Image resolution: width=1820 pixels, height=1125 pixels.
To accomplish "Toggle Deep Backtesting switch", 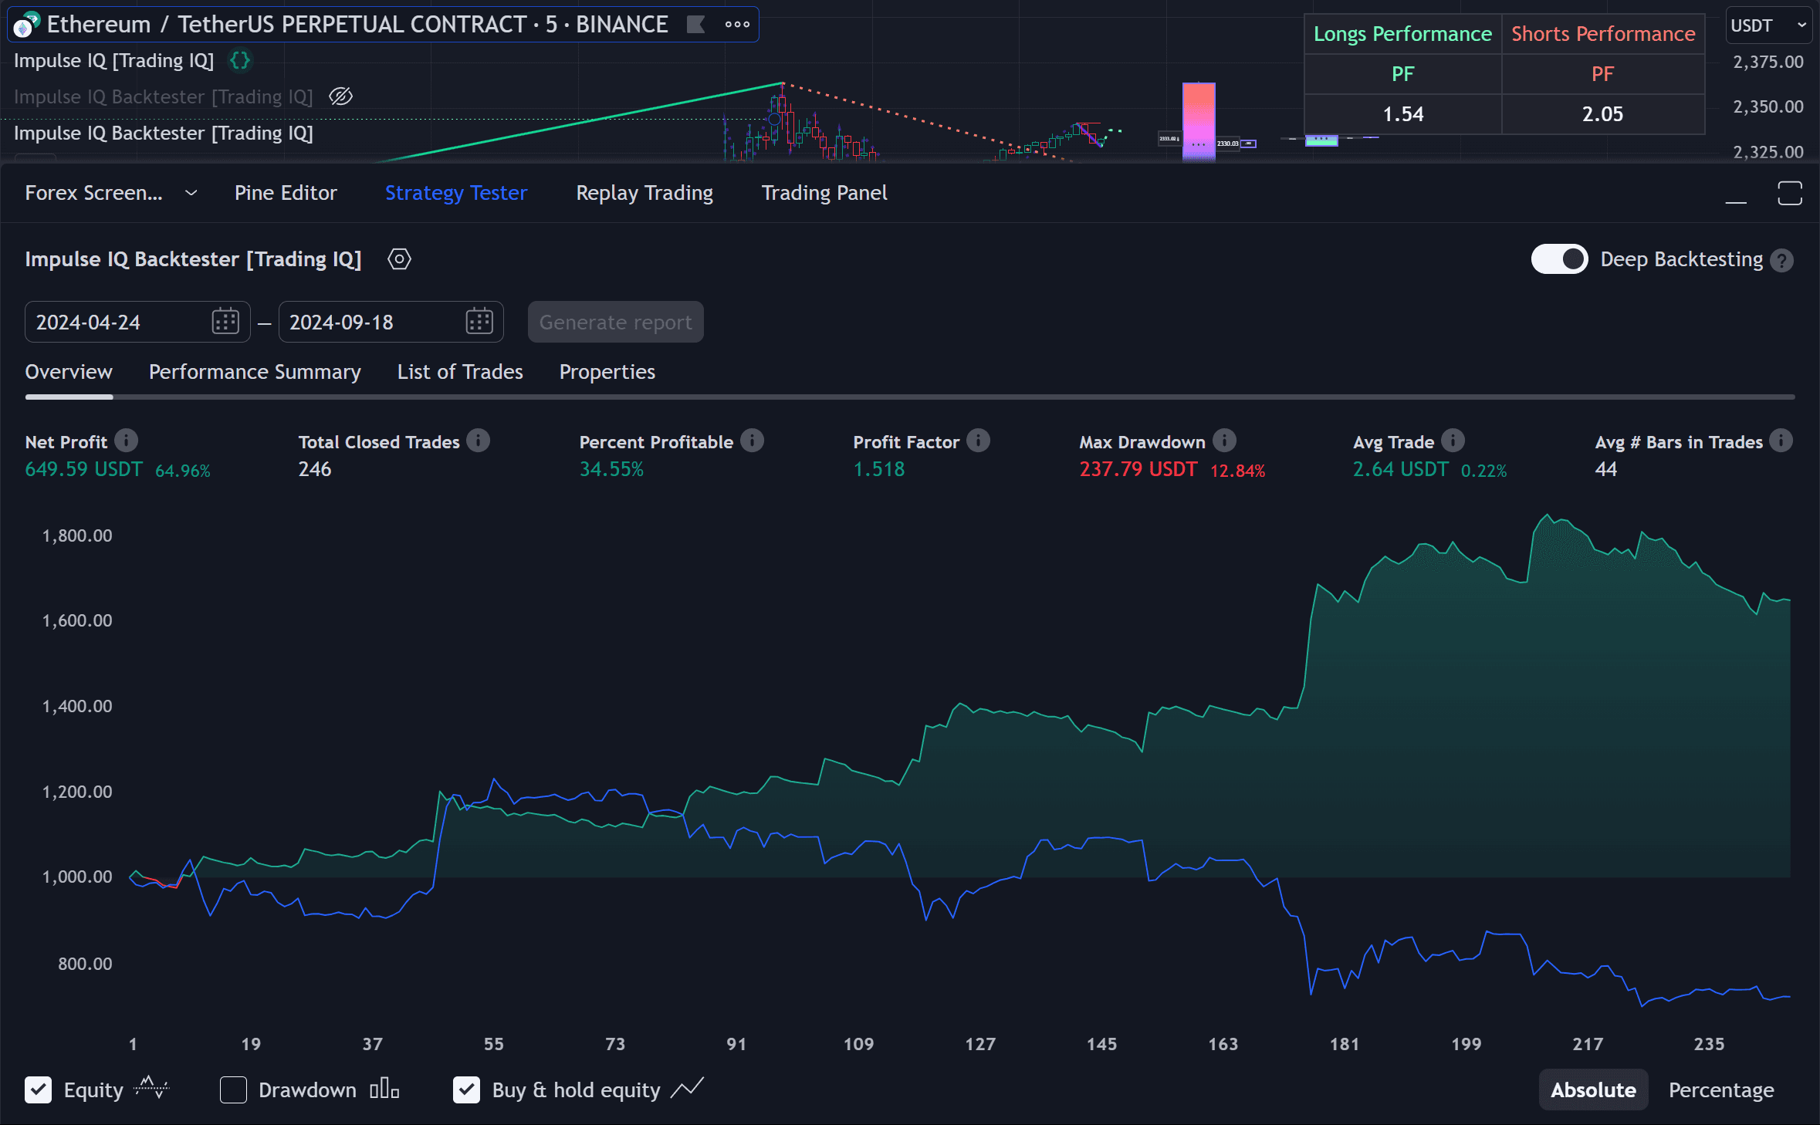I will pos(1559,259).
